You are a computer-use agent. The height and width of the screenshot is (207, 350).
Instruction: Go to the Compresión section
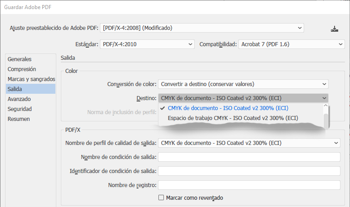click(30, 69)
